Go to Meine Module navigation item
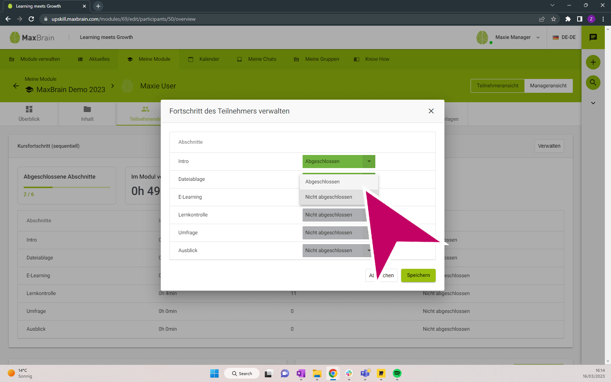 (x=149, y=59)
